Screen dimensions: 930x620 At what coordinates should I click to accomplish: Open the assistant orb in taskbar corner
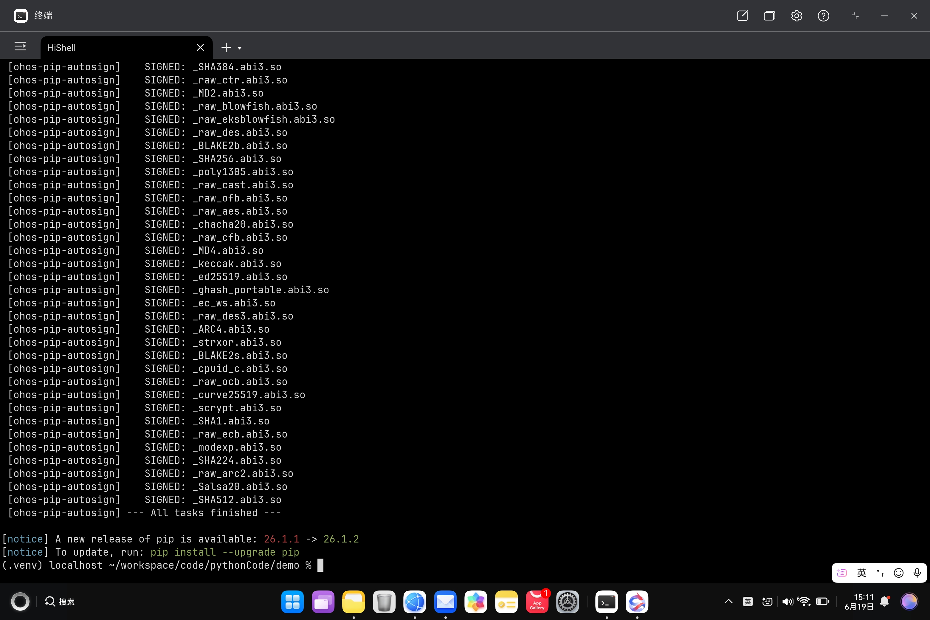(x=909, y=602)
